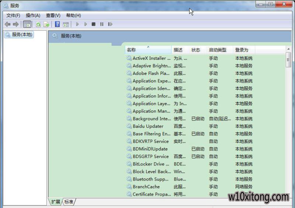This screenshot has height=208, width=295.
Task: Select the Application Information service
Action: (189, 96)
